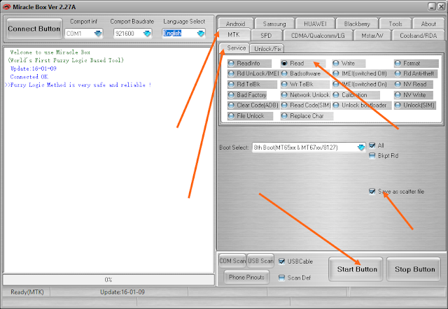Switch to the Unlock/Fix sub-tab
This screenshot has height=309, width=448.
[x=267, y=49]
